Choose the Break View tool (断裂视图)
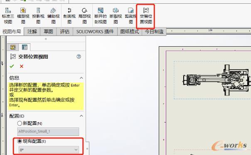 coord(116,16)
